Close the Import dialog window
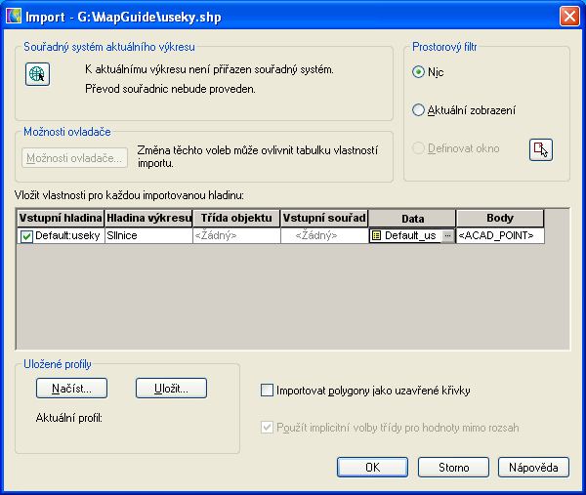The height and width of the screenshot is (495, 586). (x=568, y=16)
